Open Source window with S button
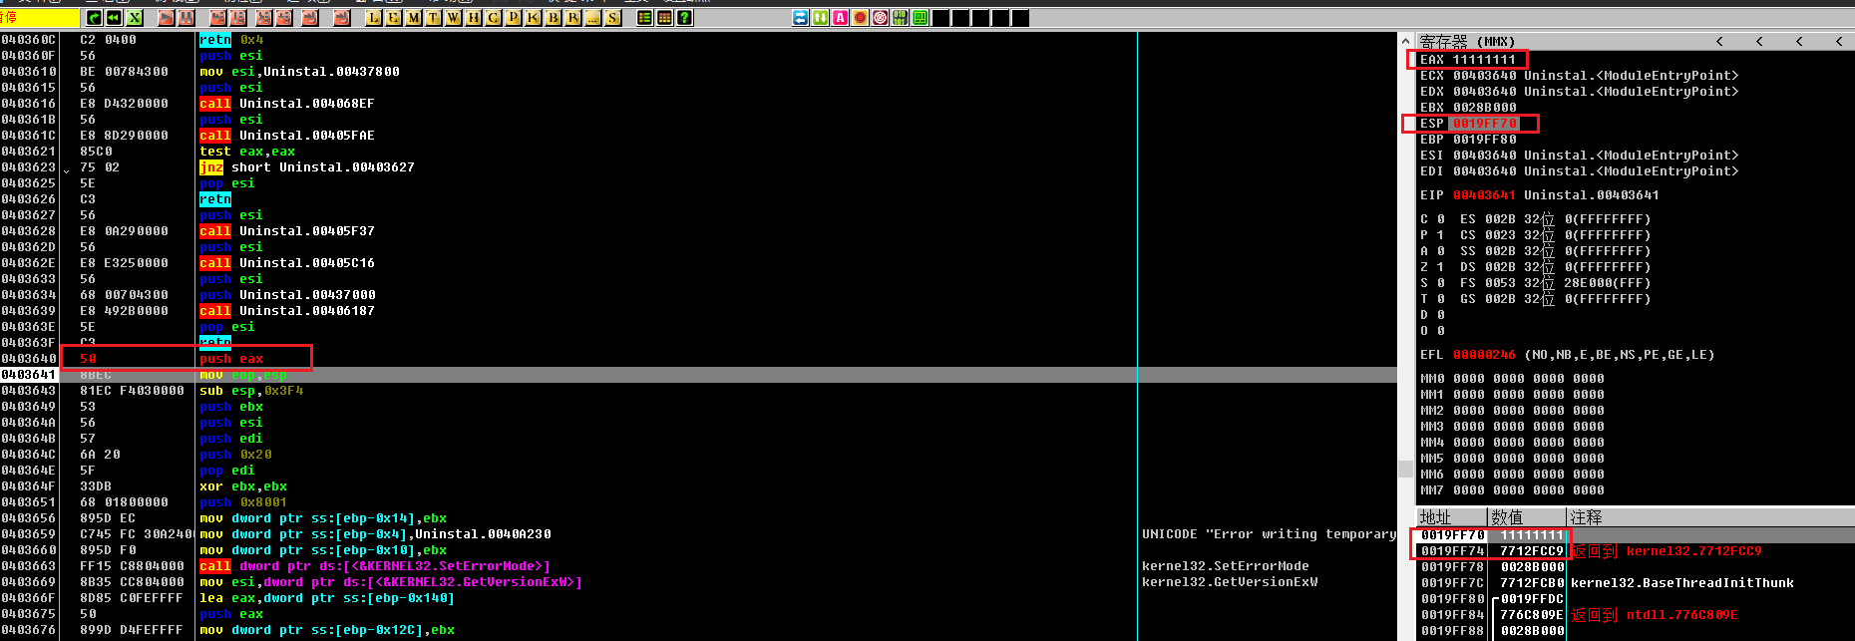The image size is (1855, 641). pyautogui.click(x=613, y=18)
